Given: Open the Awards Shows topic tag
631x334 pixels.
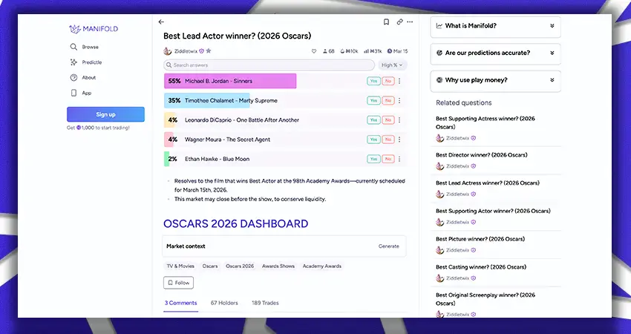Looking at the screenshot, I should [278, 266].
